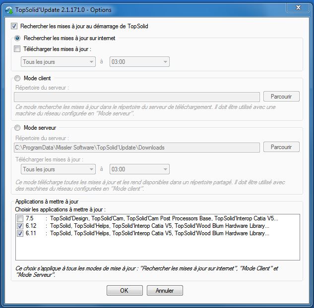Screen dimensions: 314x308
Task: Click Parcourir button in Mode serveur
Action: [x=281, y=147]
